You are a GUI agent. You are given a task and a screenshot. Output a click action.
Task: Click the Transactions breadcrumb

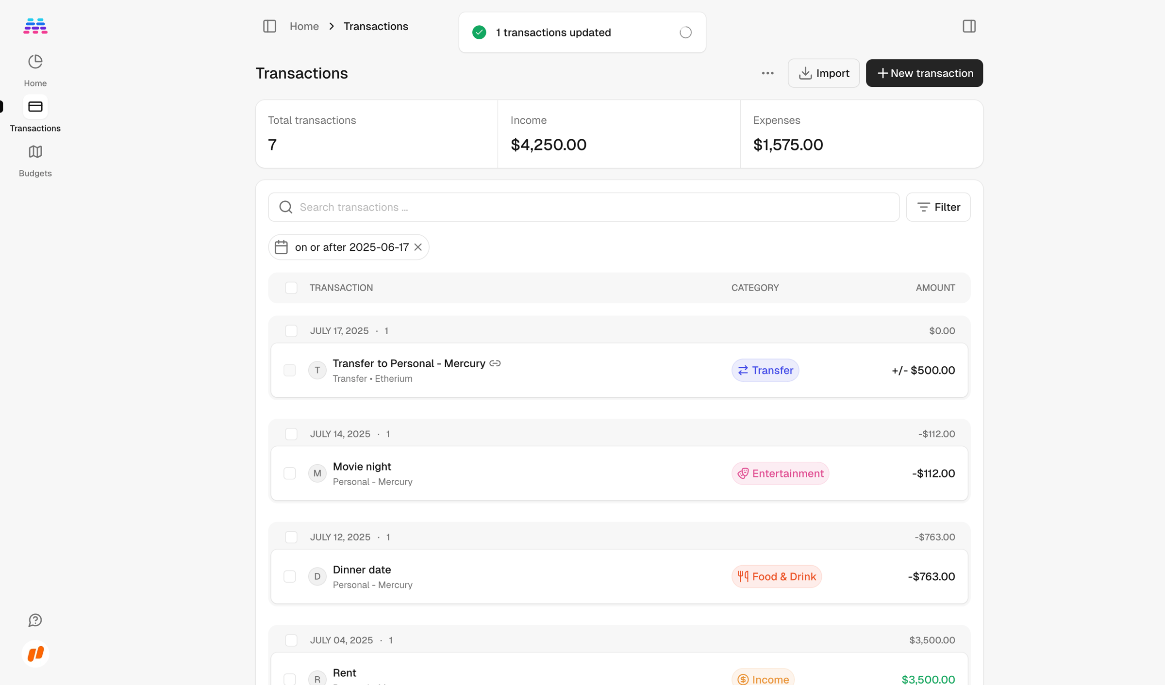(376, 26)
